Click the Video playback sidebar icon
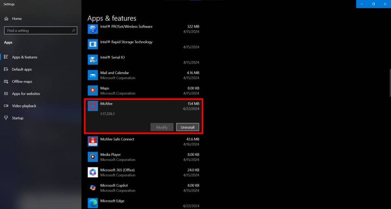Viewport: 391px width, 209px height. tap(6, 106)
